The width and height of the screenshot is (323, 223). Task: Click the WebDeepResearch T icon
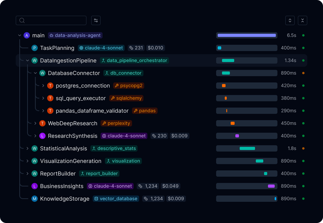pyautogui.click(x=42, y=123)
